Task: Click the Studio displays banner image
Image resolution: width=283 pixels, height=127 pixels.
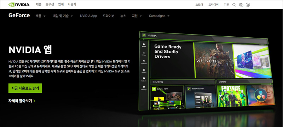Action: tap(253, 61)
